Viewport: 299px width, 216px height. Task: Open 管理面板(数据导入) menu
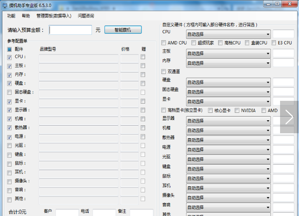54,16
